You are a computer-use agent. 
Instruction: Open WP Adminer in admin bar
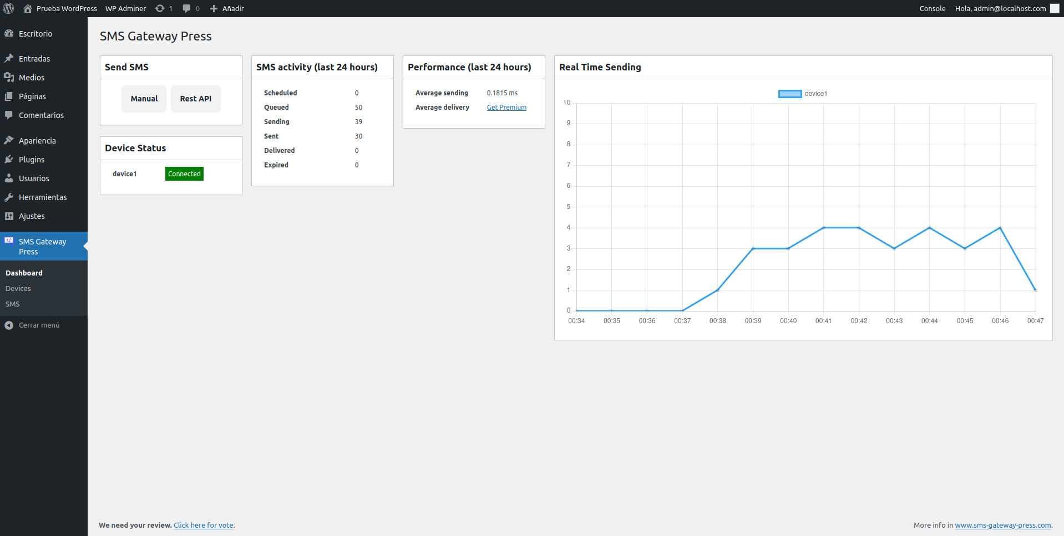(x=126, y=8)
